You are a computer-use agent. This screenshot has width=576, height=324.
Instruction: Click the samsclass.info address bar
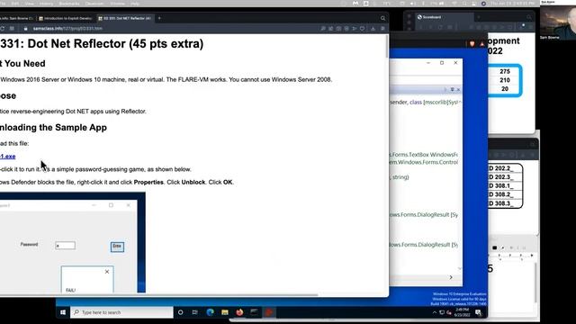68,28
